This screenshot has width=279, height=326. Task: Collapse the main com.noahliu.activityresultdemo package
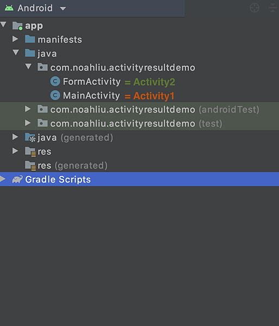(x=28, y=66)
